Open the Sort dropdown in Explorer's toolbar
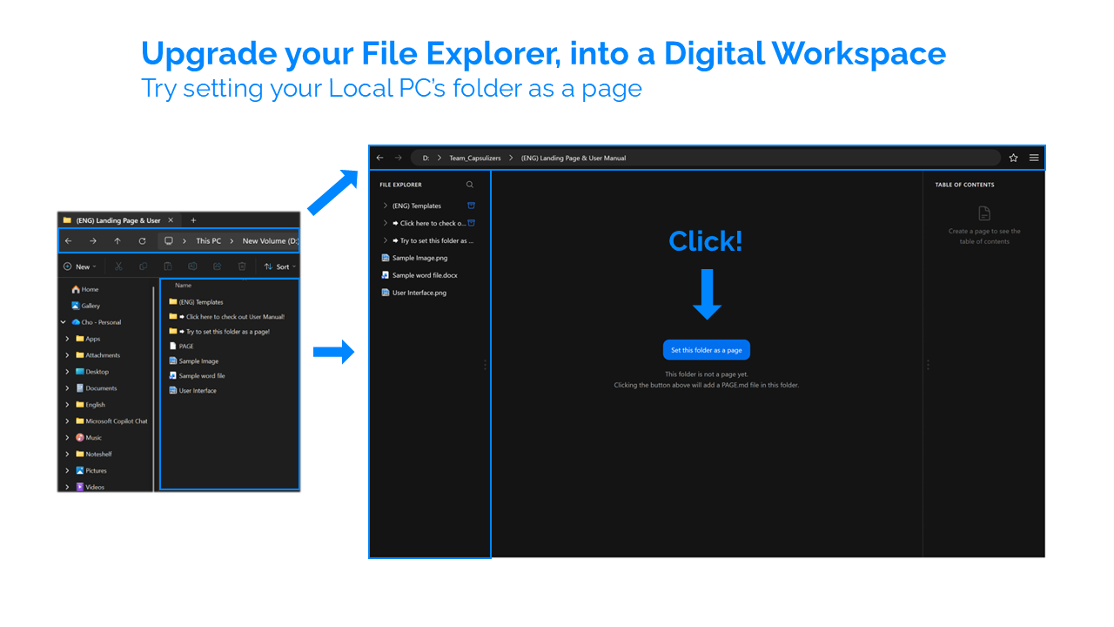This screenshot has height=627, width=1114. (280, 266)
